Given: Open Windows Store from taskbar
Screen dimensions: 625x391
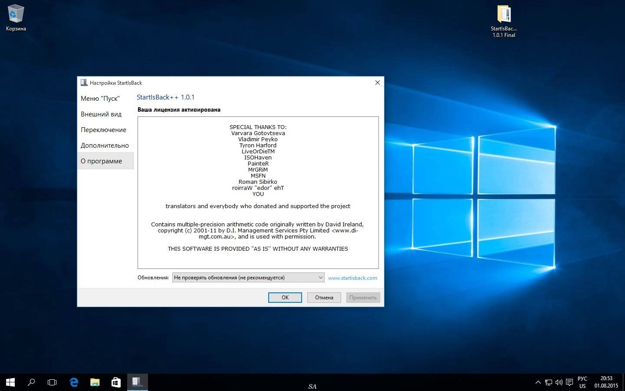Looking at the screenshot, I should point(116,382).
